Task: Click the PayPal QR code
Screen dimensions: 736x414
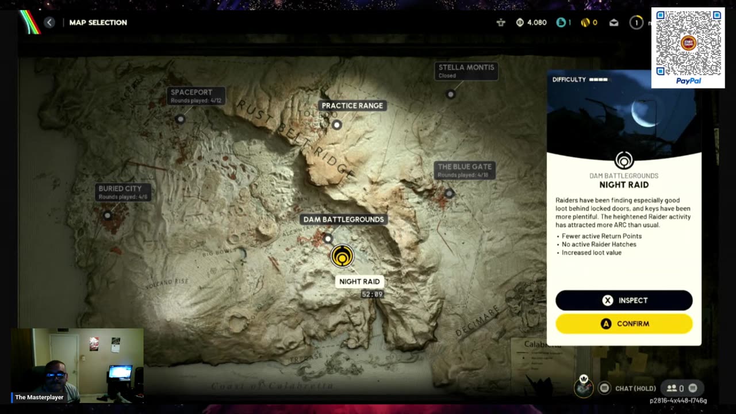Action: (688, 43)
